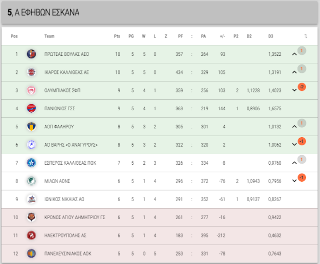Click the Ιωνικός Νικαίας star logo
Viewport: 320px width, 264px height.
(x=31, y=199)
